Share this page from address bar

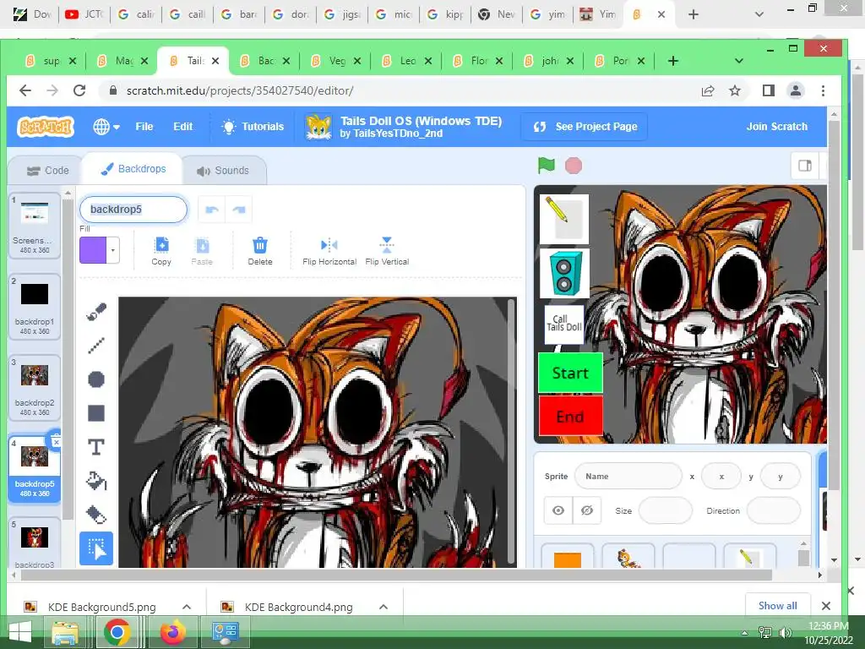pyautogui.click(x=708, y=91)
